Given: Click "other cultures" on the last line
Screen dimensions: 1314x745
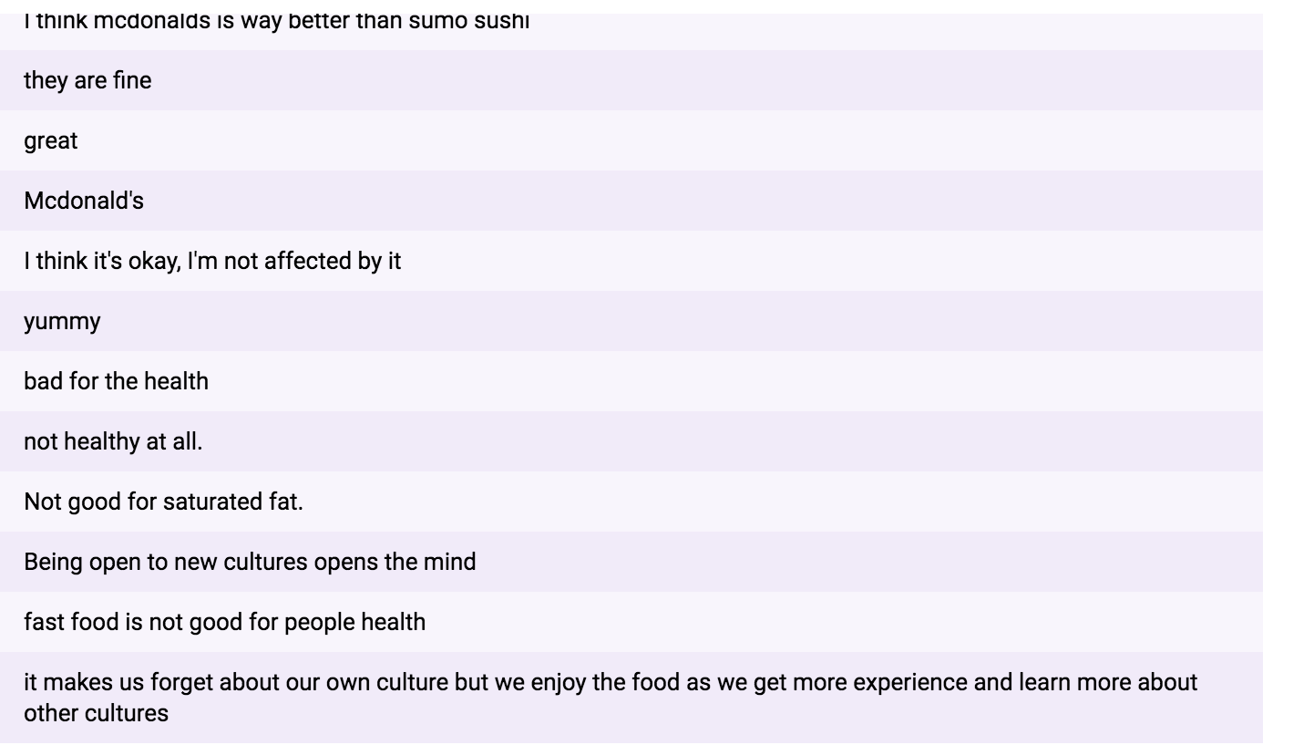Looking at the screenshot, I should [96, 713].
